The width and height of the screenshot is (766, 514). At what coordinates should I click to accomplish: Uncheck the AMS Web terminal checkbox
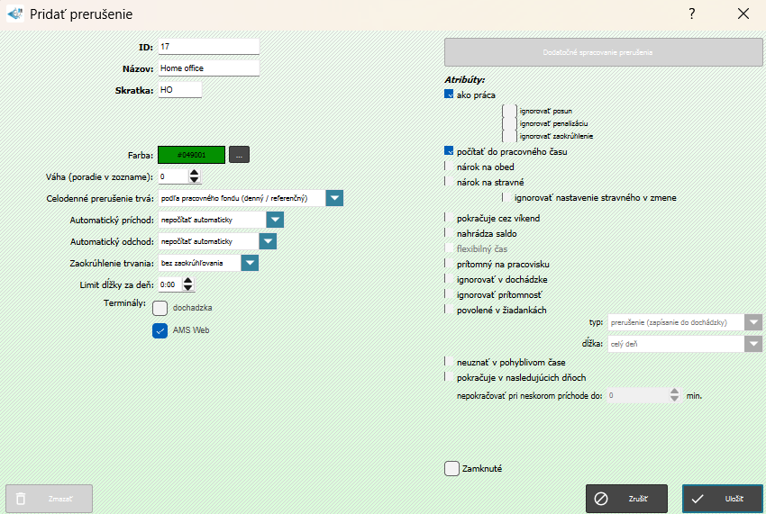tap(160, 330)
